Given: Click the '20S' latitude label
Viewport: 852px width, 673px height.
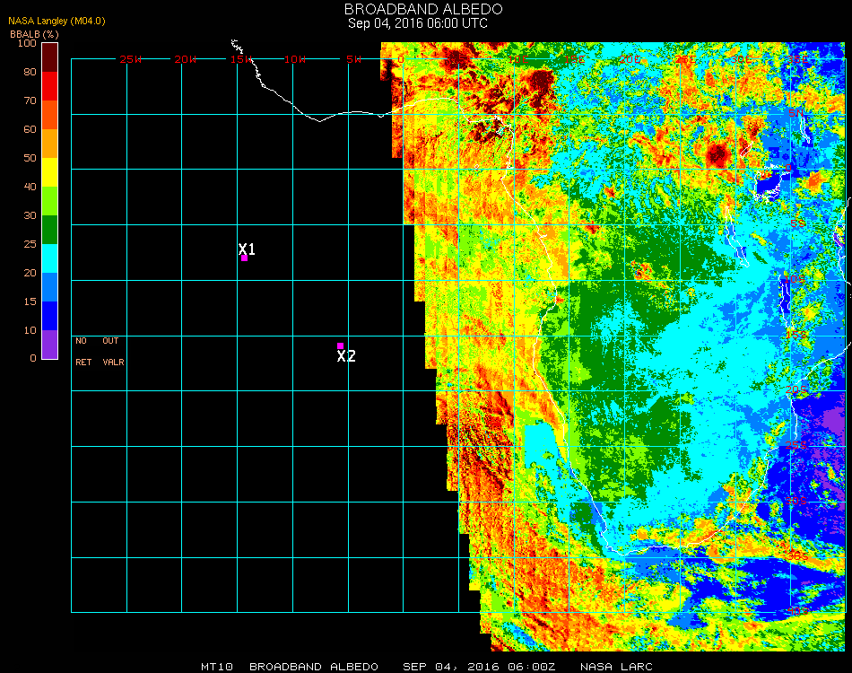Looking at the screenshot, I should (796, 389).
